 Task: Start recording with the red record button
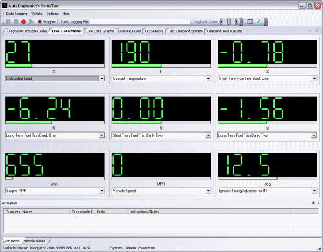[x=23, y=22]
